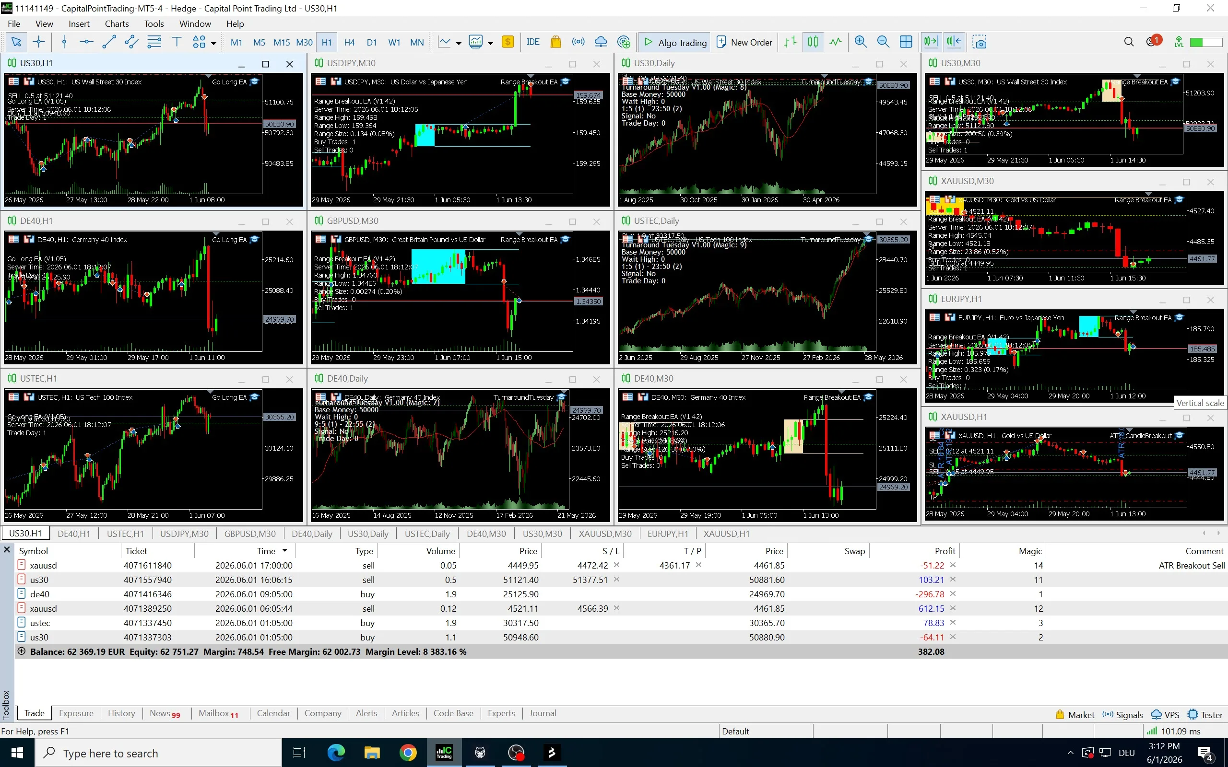1228x767 pixels.
Task: Open Market in the toolbox footer
Action: [1075, 715]
